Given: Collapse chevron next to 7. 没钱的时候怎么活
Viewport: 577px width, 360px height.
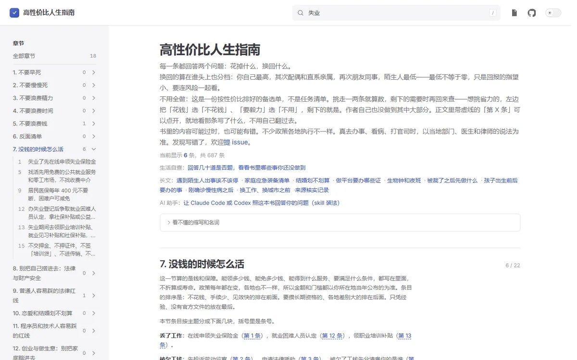Looking at the screenshot, I should [x=94, y=149].
